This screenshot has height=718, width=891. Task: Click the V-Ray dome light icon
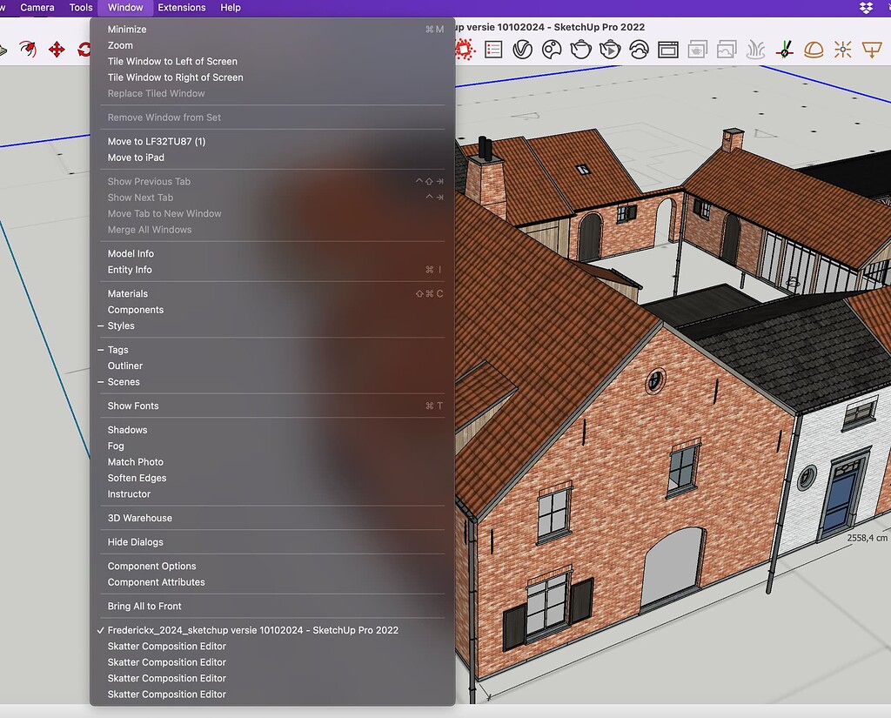coord(814,50)
